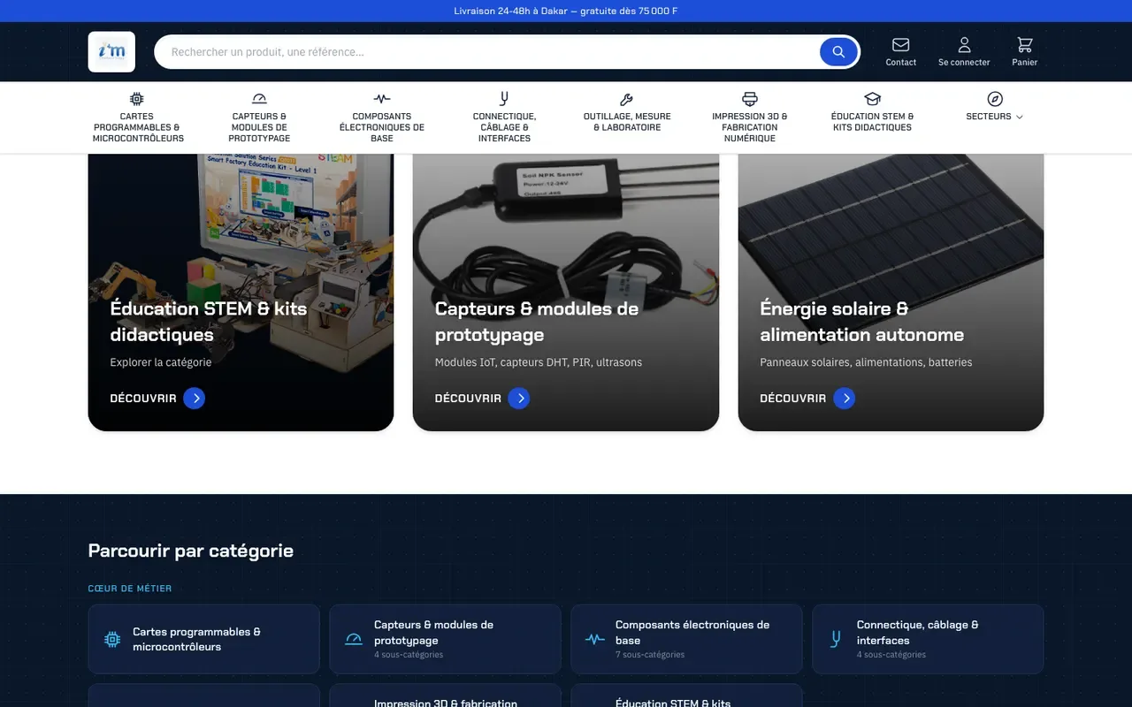Screen dimensions: 1132x707
Task: Click the blue search magnifier button
Action: (838, 52)
